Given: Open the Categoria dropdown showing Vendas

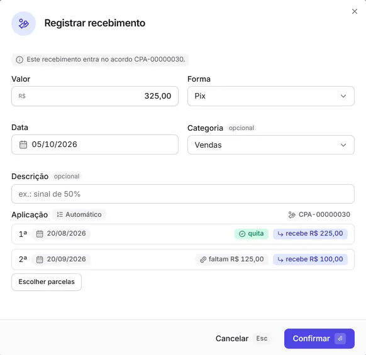Looking at the screenshot, I should tap(271, 145).
